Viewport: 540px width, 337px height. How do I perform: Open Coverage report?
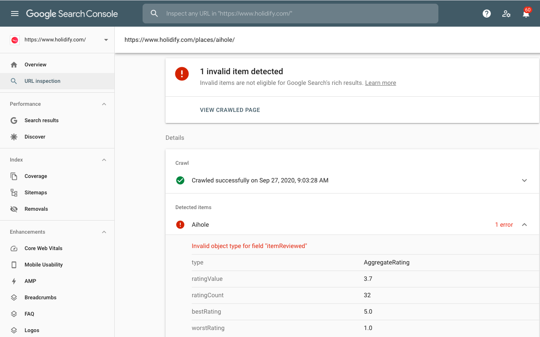57,176
